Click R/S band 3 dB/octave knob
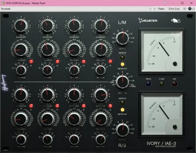The height and width of the screenshot is (153, 196). 74,139
